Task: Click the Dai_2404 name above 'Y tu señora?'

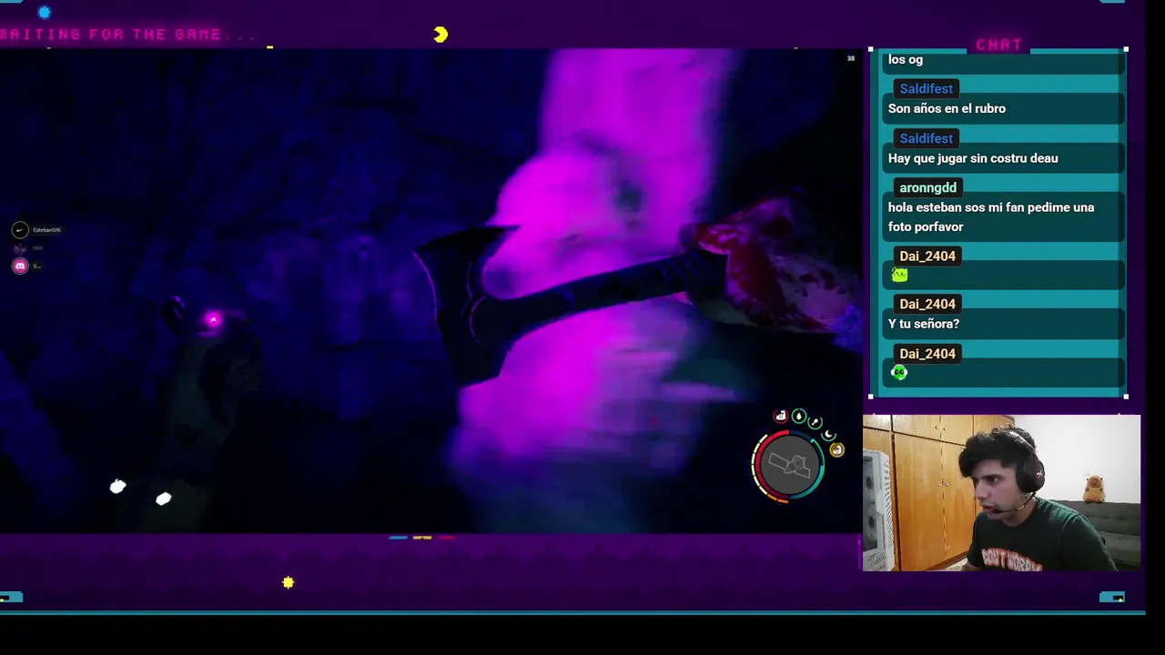Action: point(927,304)
